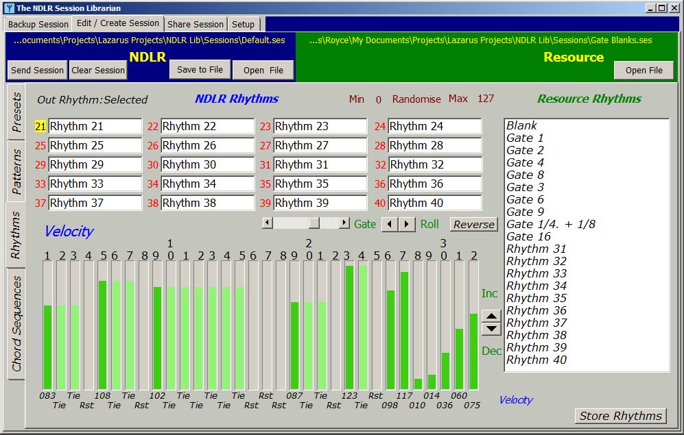Click the Store Rhythms button
This screenshot has height=435, width=684.
tap(620, 416)
